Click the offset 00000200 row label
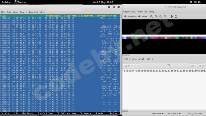Viewport: 206px width, 116px height. (5, 90)
